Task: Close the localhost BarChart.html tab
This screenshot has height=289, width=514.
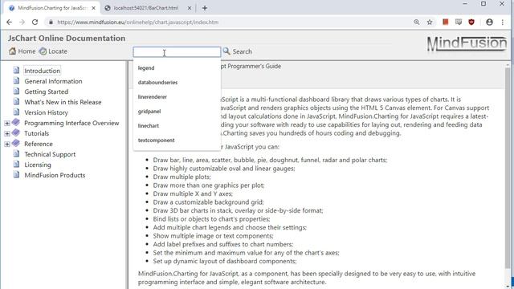Action: click(x=190, y=8)
